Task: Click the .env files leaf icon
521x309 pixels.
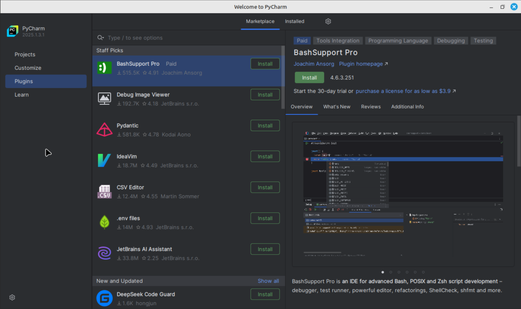Action: pyautogui.click(x=104, y=222)
